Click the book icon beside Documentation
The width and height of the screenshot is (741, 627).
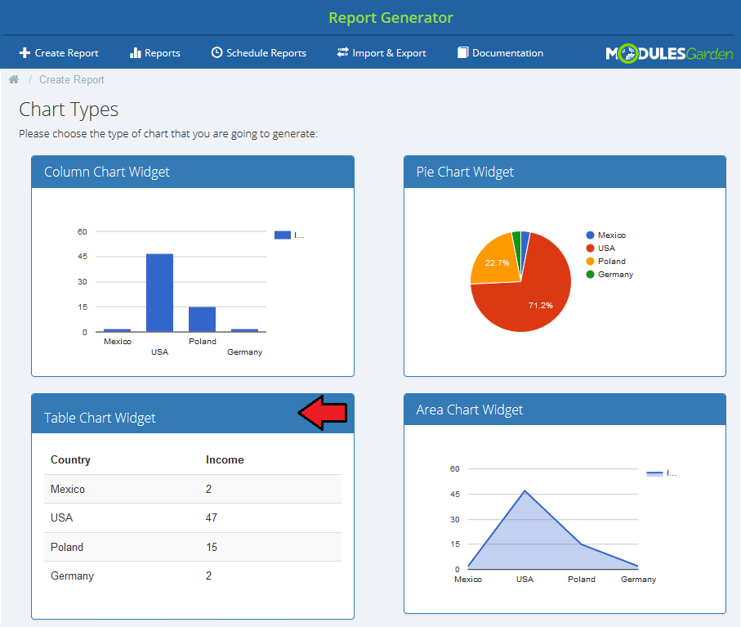[462, 52]
